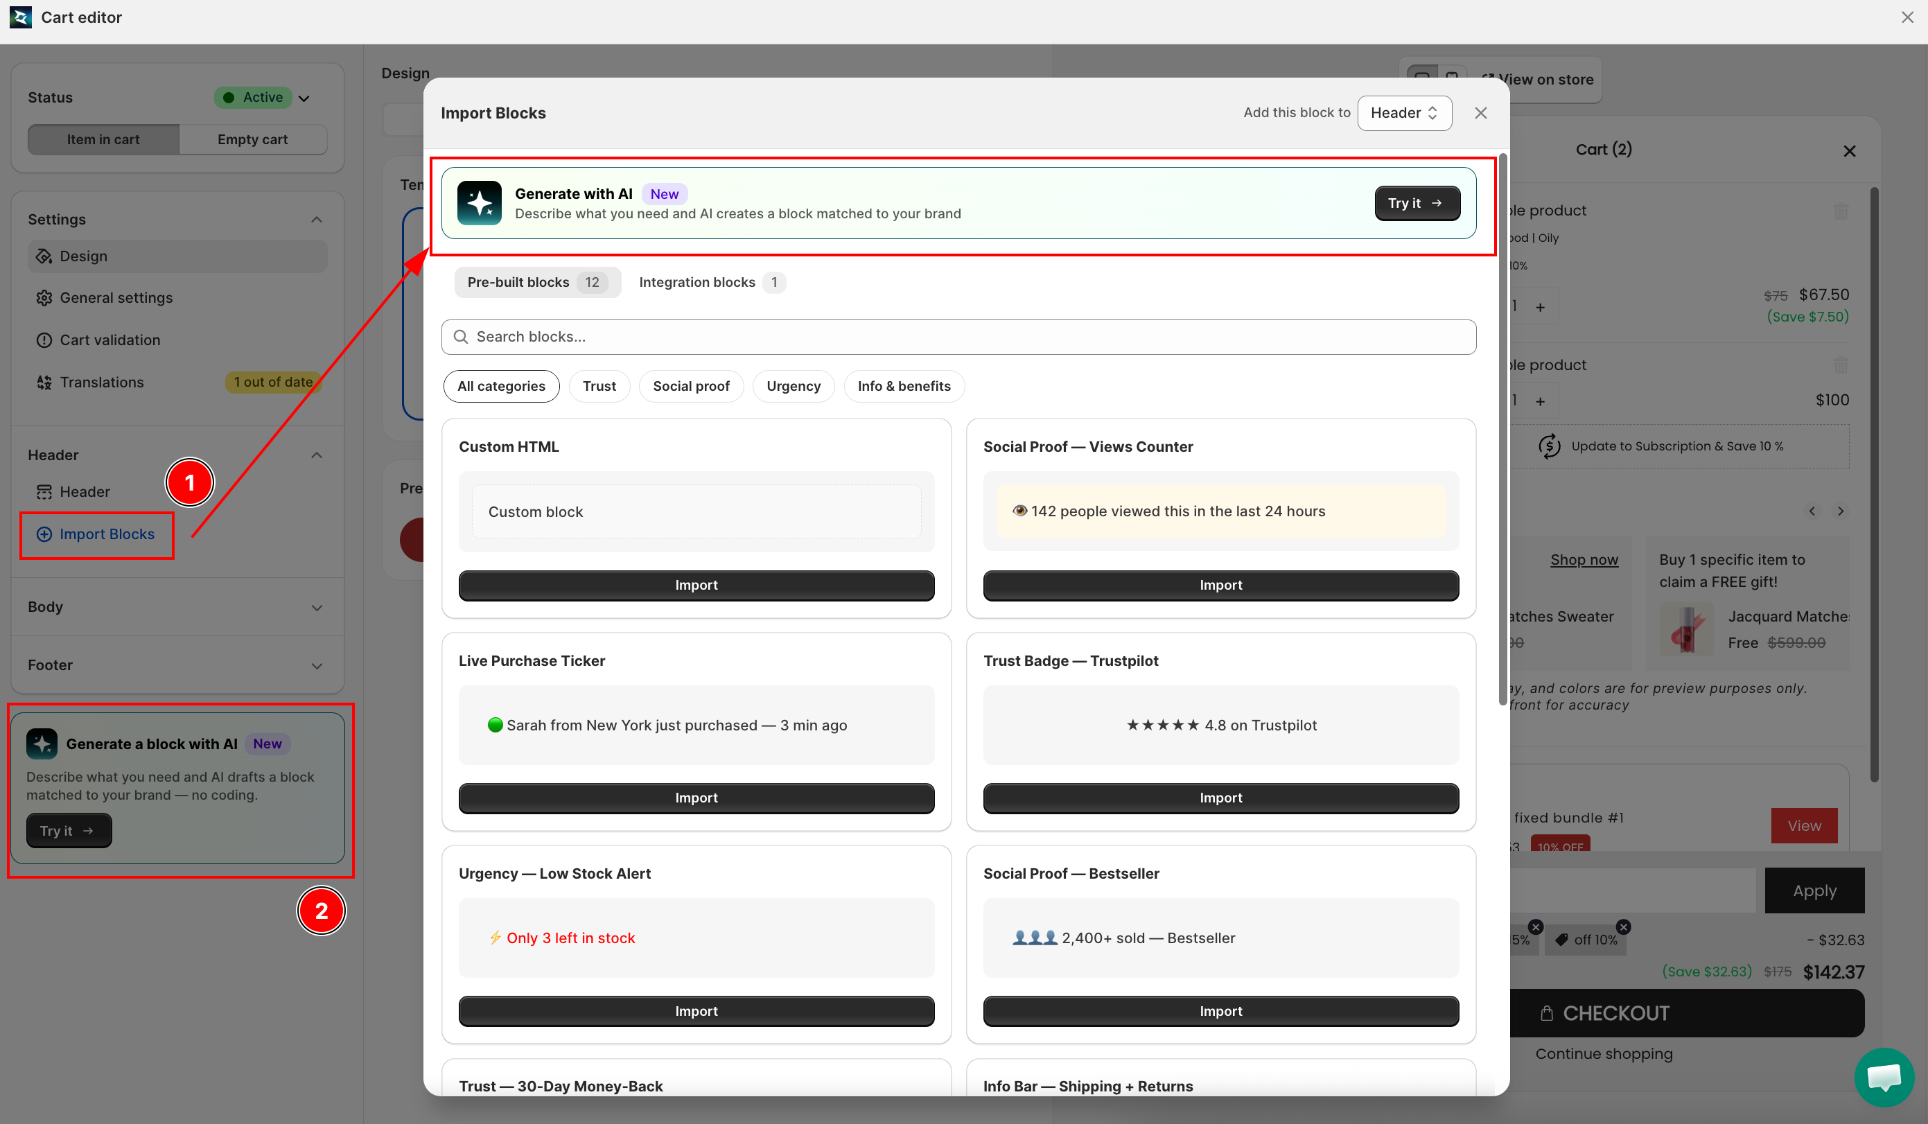Increase quantity of first cart product
The height and width of the screenshot is (1124, 1928).
pos(1540,307)
